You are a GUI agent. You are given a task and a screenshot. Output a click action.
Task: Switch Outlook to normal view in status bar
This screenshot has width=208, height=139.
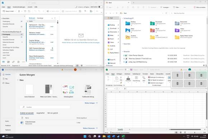(77, 65)
